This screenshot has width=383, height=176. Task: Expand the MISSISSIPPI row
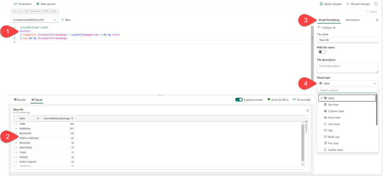[x=16, y=133]
